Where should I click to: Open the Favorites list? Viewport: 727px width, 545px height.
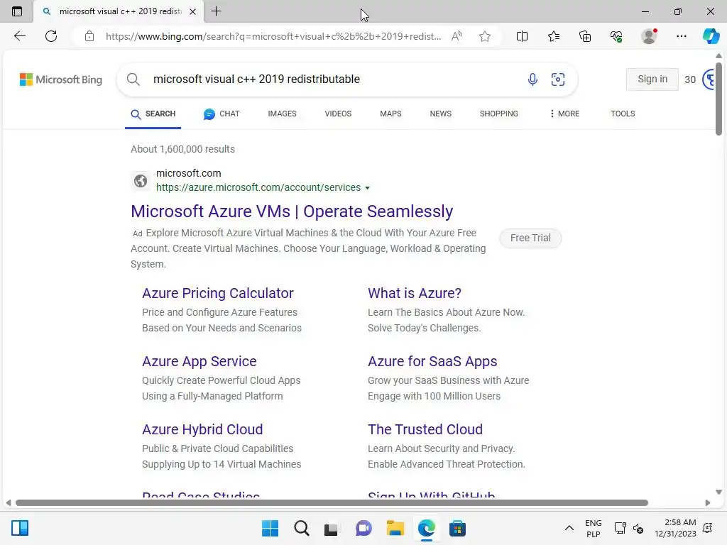(x=554, y=36)
